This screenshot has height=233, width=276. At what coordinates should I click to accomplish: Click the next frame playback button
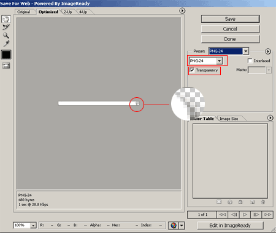256,215
